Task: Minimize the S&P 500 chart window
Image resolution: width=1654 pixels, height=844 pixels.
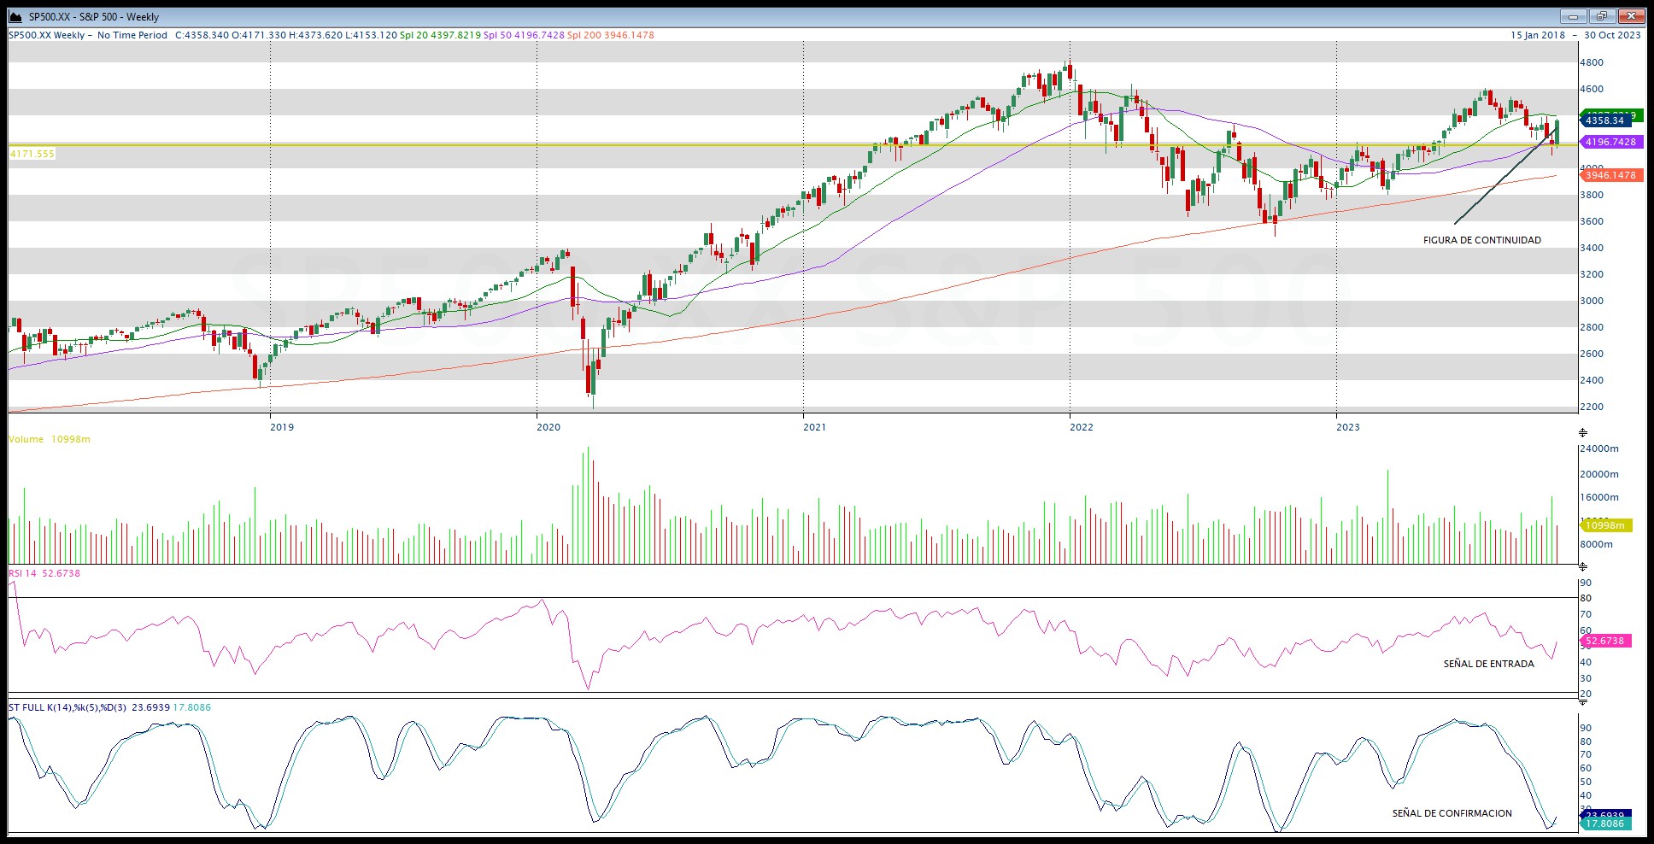Action: coord(1573,16)
